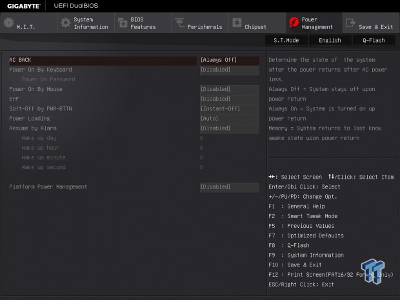Click the F7 Optimized Defaults entry
Viewport: 400px width, 300px height.
click(306, 235)
